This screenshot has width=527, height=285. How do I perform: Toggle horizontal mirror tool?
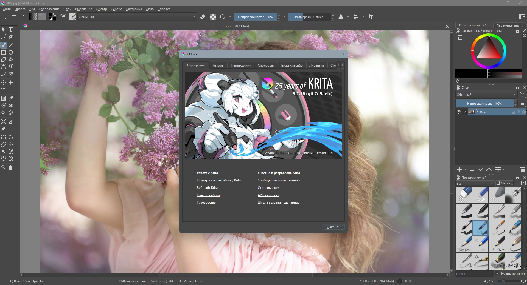pyautogui.click(x=341, y=17)
